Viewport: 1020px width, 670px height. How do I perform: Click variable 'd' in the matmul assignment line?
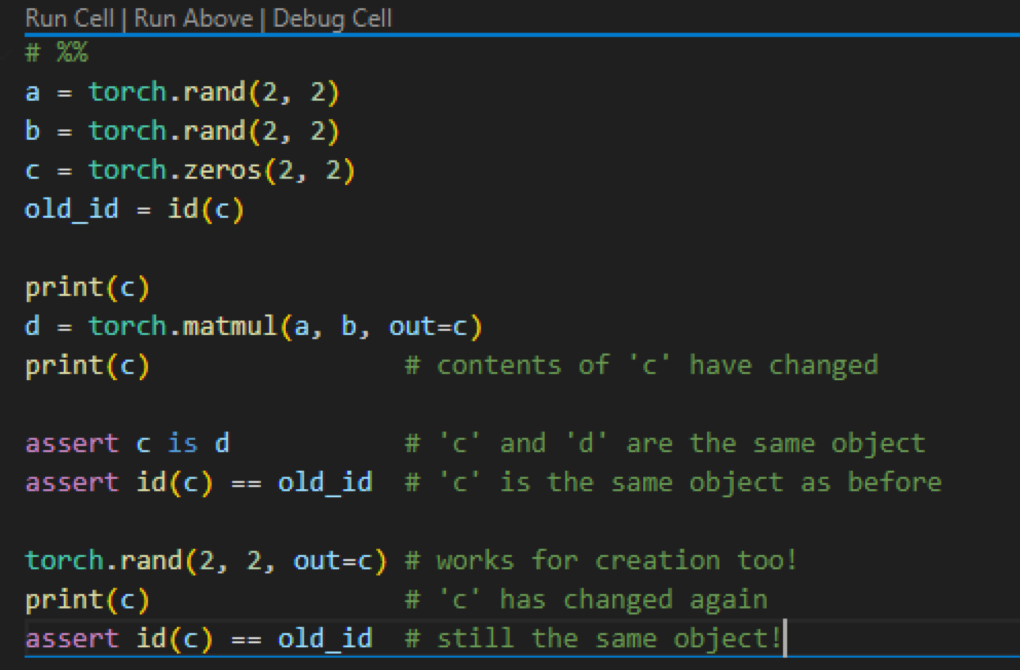point(32,327)
